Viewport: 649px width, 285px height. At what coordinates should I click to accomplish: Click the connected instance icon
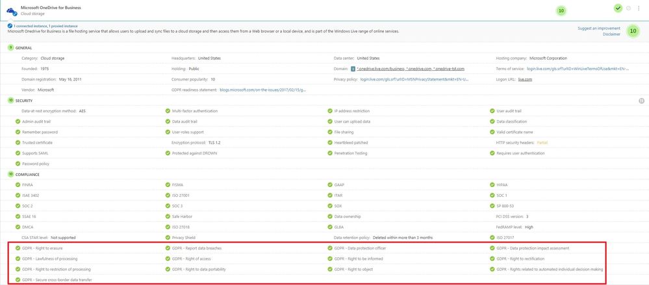click(10, 26)
